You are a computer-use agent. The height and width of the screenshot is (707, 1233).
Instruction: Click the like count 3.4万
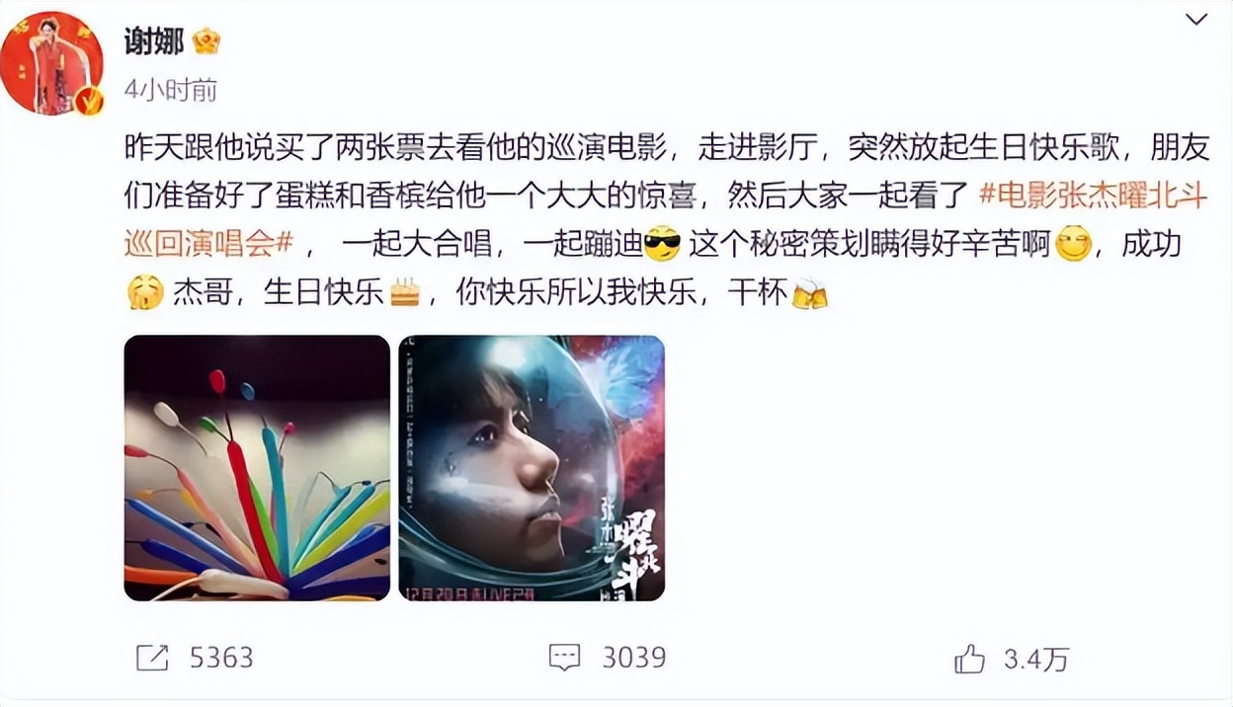click(1036, 659)
